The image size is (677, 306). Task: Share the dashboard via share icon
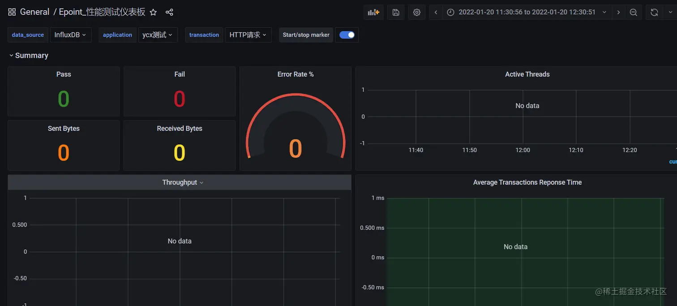point(169,12)
